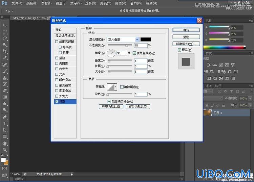
Task: Toggle Quick Mask mode icon
Action: pos(4,168)
